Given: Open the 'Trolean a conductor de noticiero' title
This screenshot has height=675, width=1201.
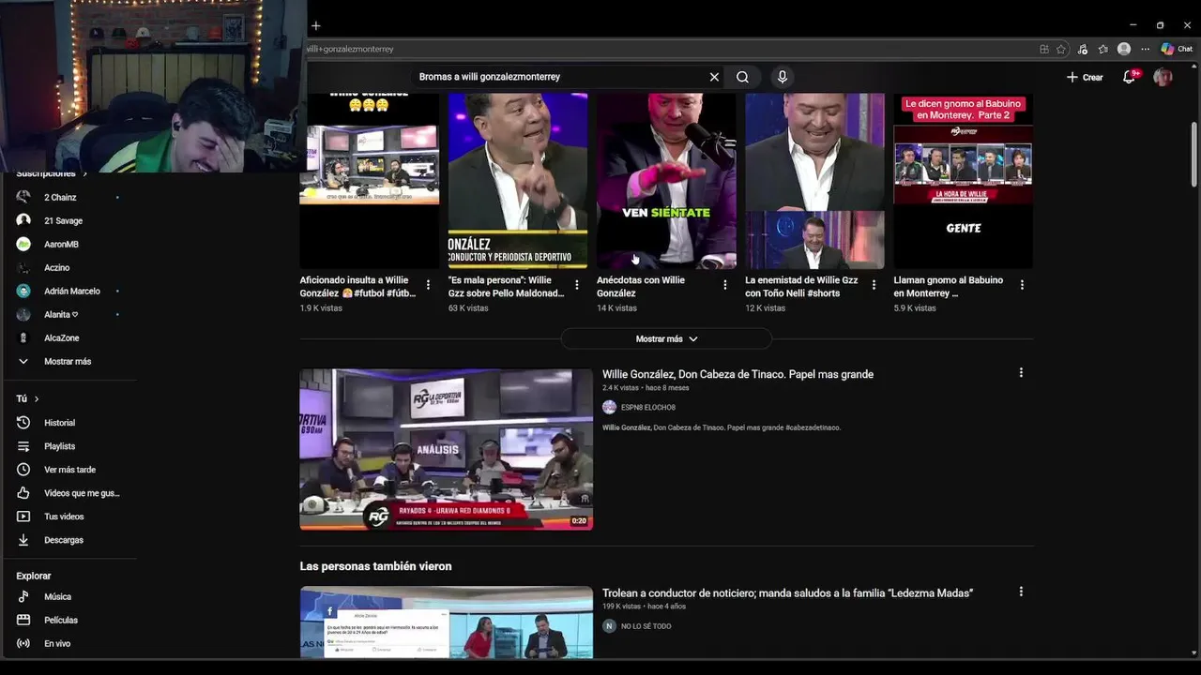Looking at the screenshot, I should [787, 592].
